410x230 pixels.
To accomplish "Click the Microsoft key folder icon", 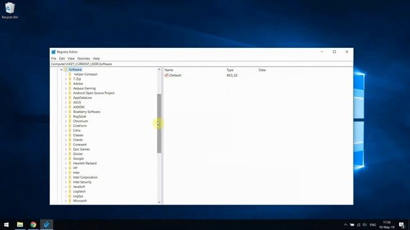I will pyautogui.click(x=70, y=201).
